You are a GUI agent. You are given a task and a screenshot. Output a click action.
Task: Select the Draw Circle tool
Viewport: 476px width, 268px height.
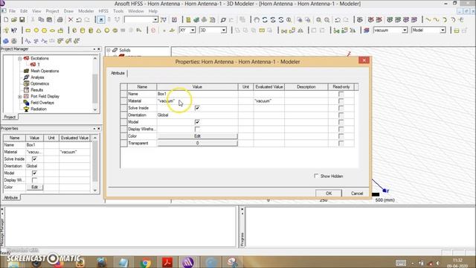tap(36, 31)
